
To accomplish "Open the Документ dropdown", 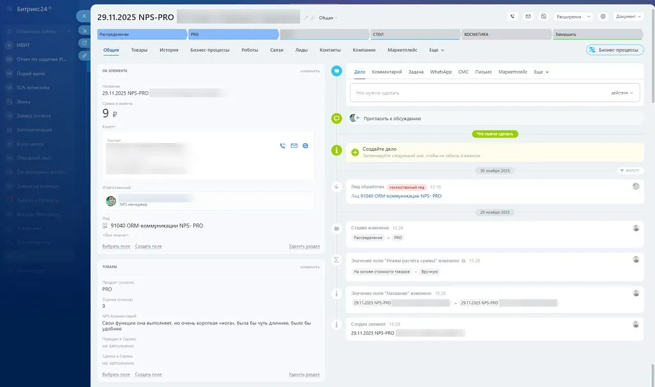I will pyautogui.click(x=629, y=16).
